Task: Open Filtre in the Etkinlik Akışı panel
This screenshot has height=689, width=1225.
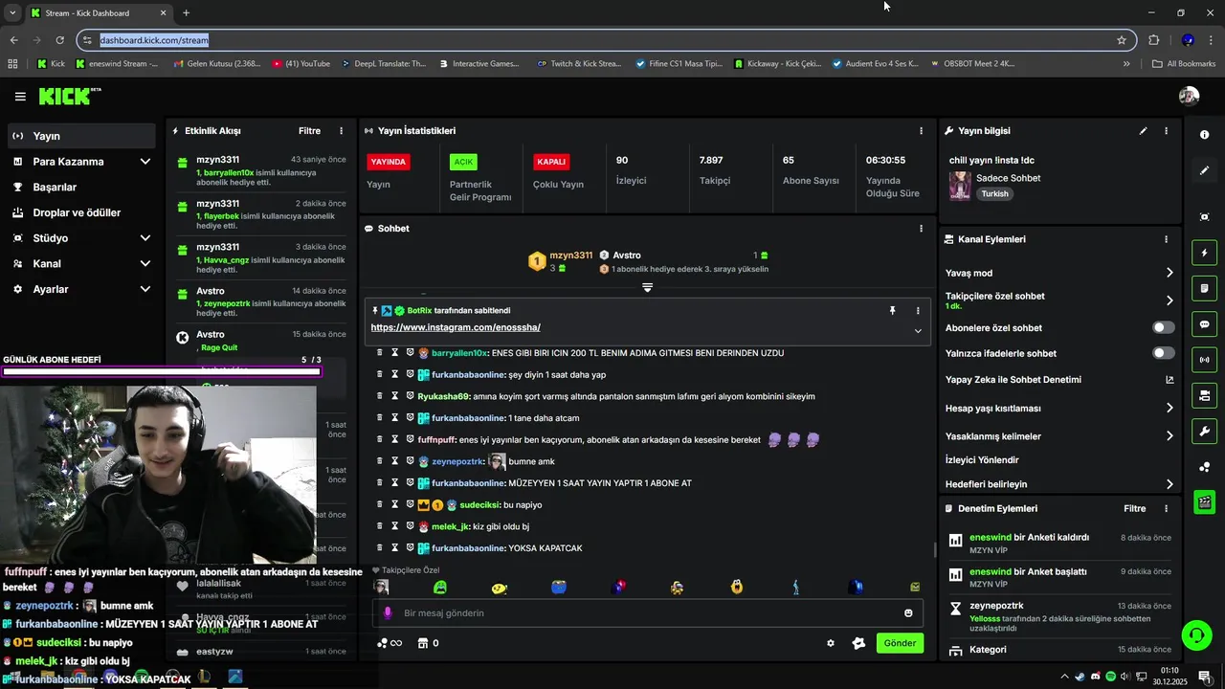Action: pos(309,131)
